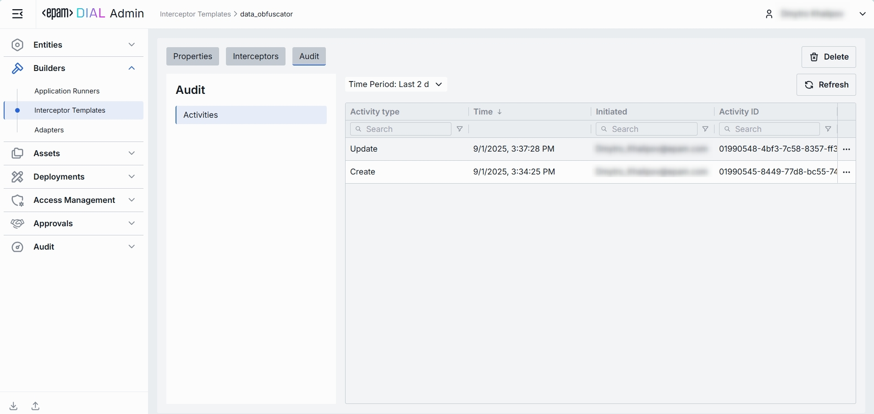Sort by Activity ID column header
The image size is (874, 414).
click(x=739, y=112)
